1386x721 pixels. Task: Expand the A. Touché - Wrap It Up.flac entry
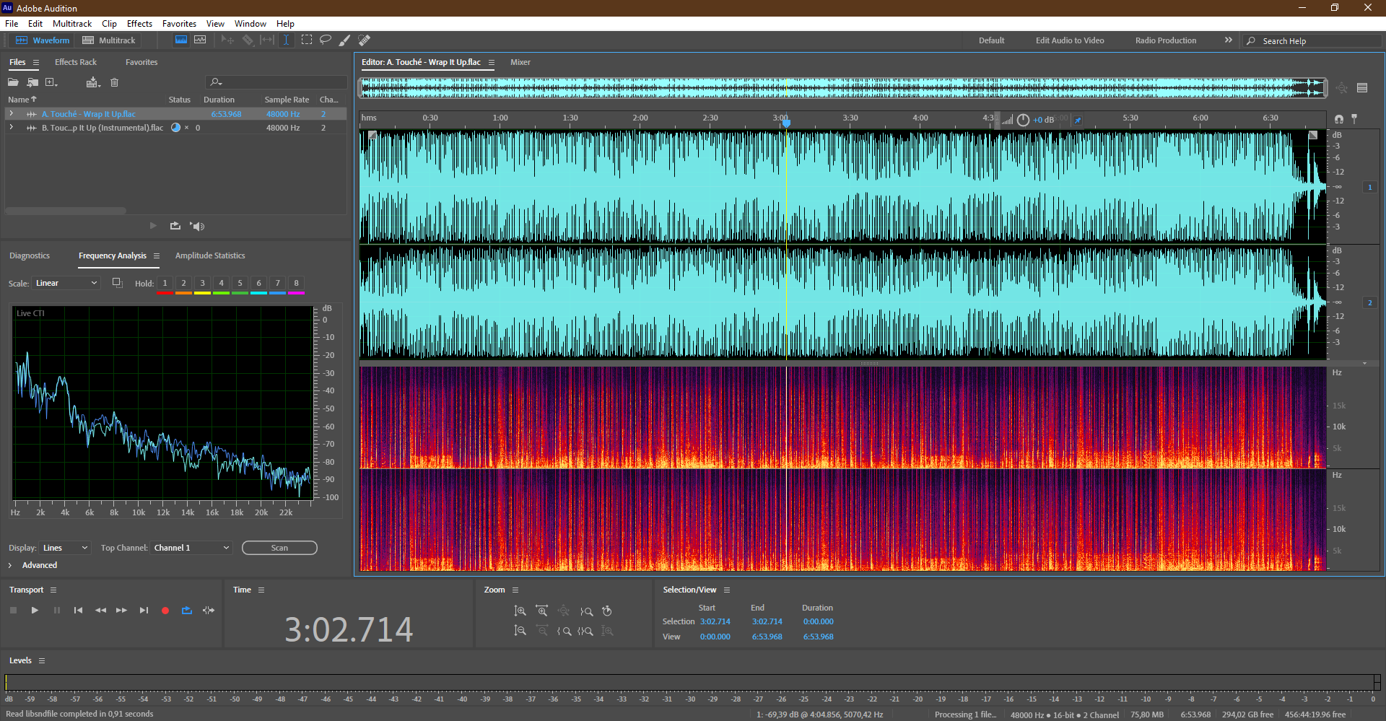pos(11,113)
